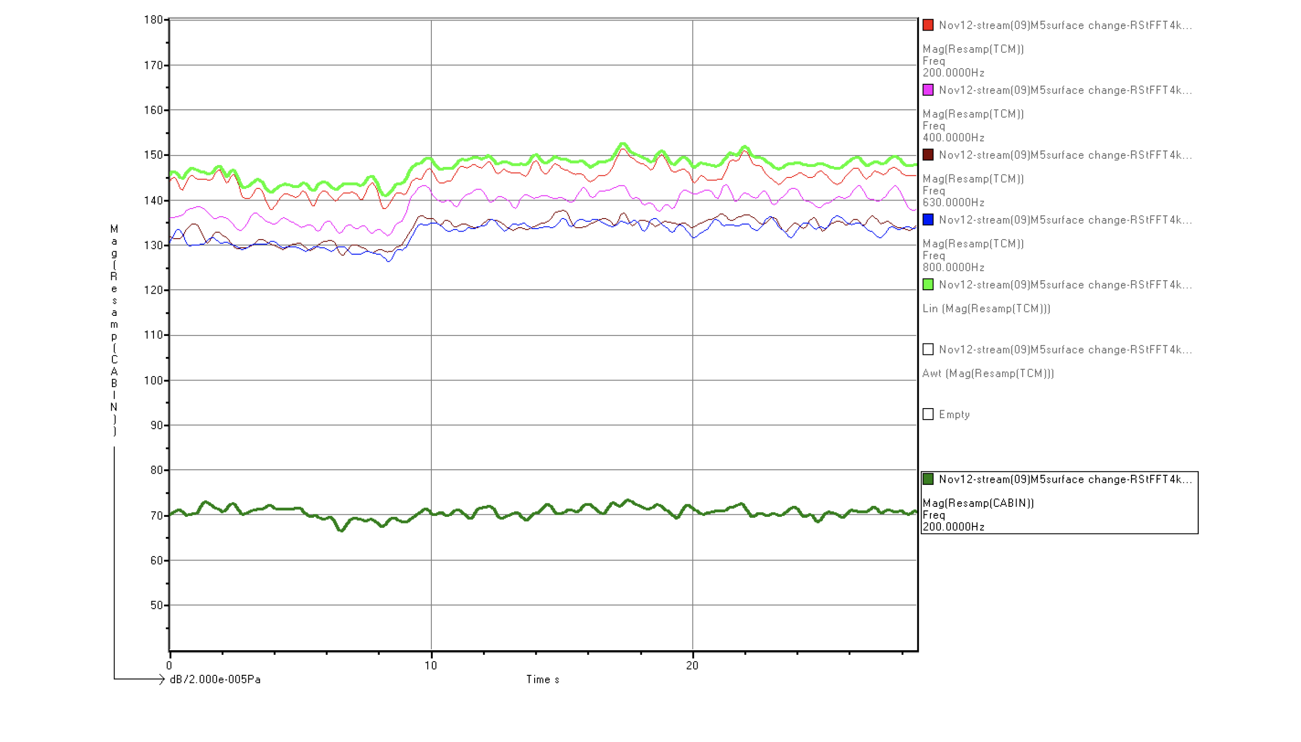This screenshot has width=1301, height=742.
Task: Click the 20 x-axis tick label
Action: tap(692, 665)
